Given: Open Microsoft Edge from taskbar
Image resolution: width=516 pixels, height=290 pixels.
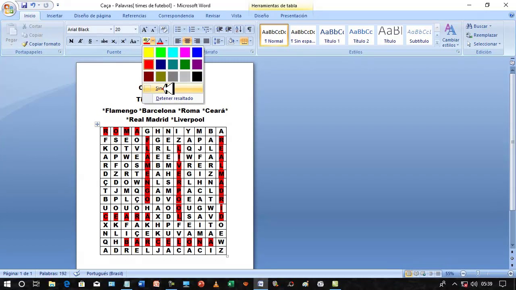Looking at the screenshot, I should [x=67, y=284].
